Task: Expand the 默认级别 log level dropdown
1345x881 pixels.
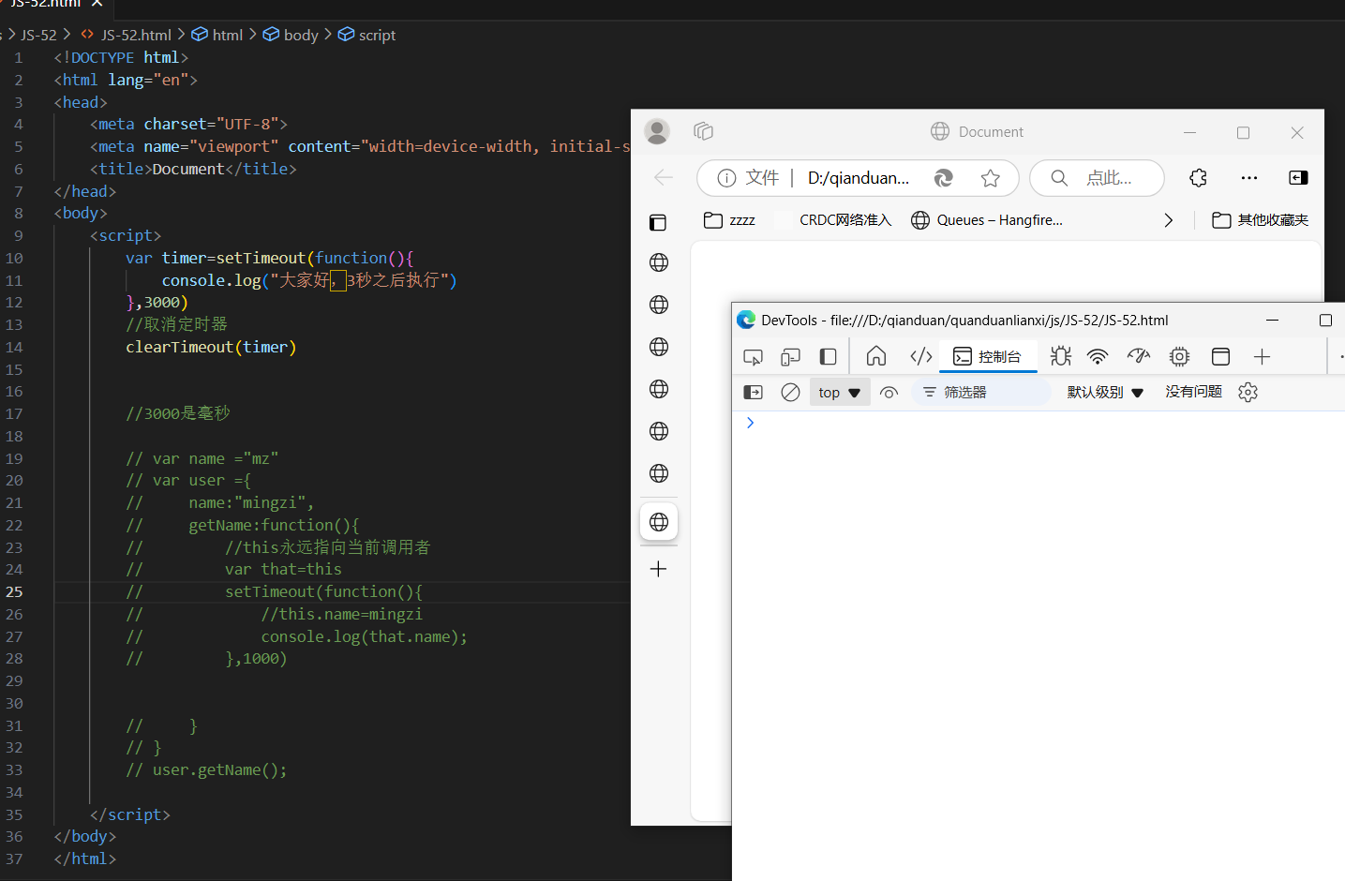Action: point(1105,393)
